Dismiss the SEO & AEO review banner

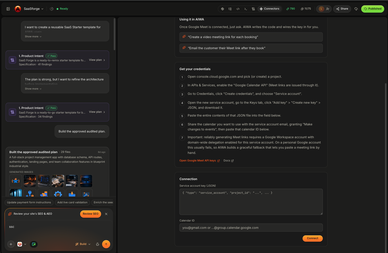coord(106,214)
